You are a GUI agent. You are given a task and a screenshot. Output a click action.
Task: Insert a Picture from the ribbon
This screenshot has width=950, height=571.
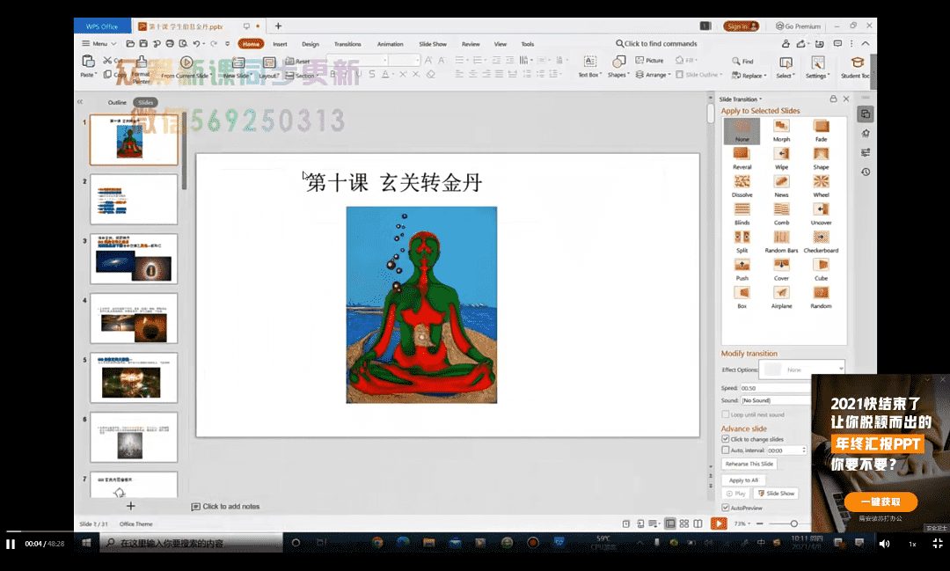pyautogui.click(x=649, y=61)
